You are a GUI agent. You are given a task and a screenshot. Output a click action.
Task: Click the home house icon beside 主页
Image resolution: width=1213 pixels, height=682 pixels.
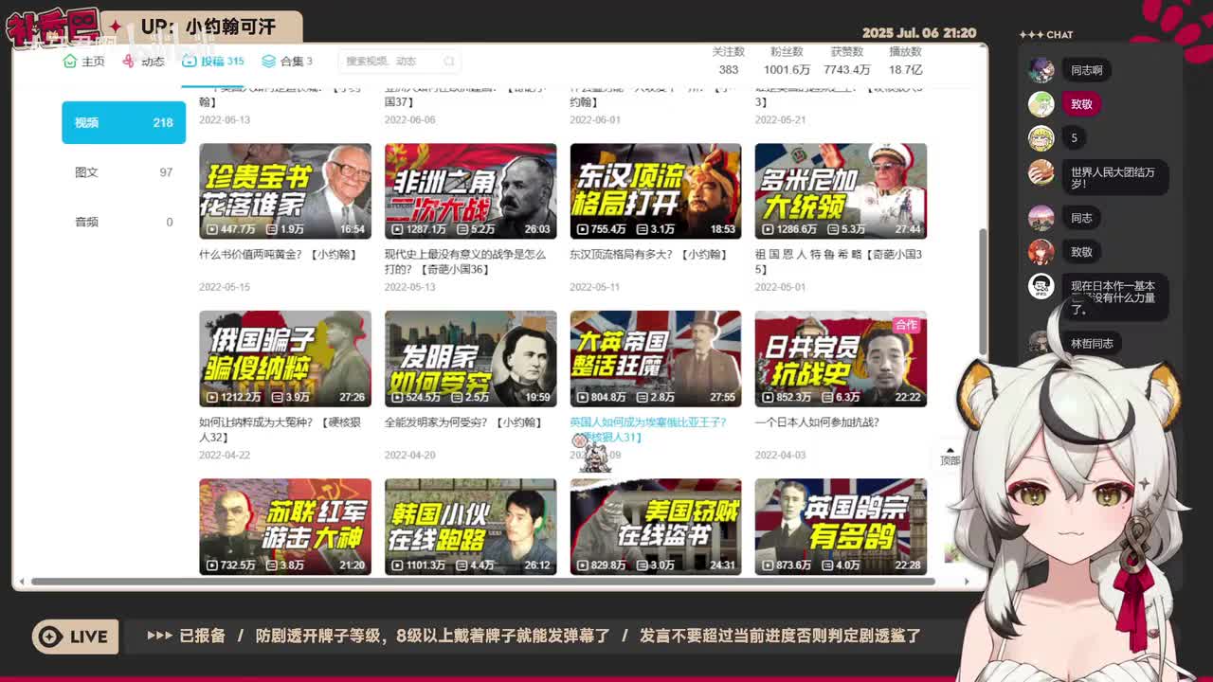pos(69,62)
